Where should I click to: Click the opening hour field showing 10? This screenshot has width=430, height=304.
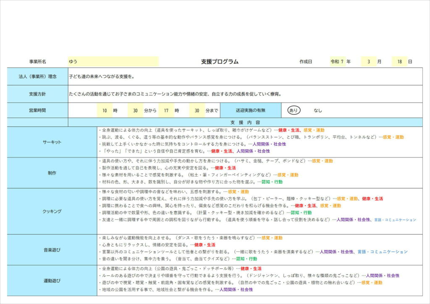[105, 110]
